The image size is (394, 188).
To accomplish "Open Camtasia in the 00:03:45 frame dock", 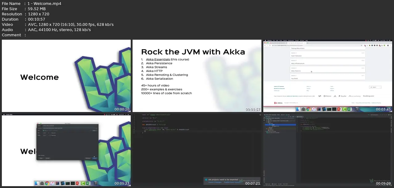I will tap(344, 109).
